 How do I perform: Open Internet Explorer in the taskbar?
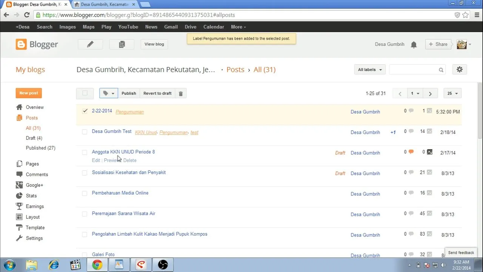54,264
